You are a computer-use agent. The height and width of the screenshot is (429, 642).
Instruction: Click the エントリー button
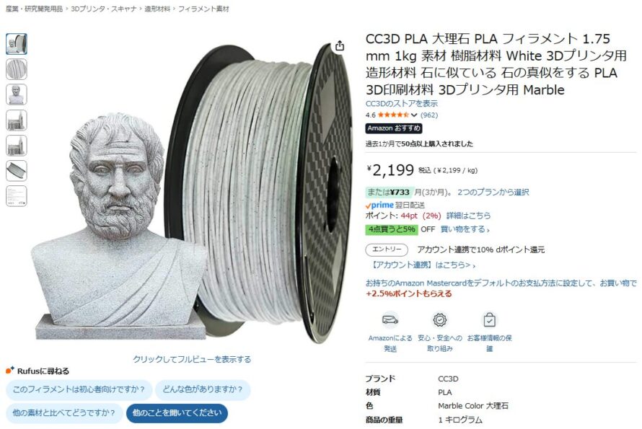point(387,249)
